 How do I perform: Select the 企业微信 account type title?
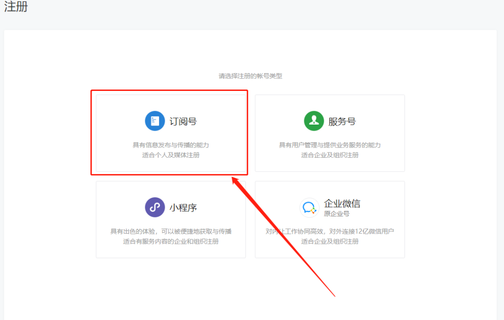pyautogui.click(x=342, y=203)
